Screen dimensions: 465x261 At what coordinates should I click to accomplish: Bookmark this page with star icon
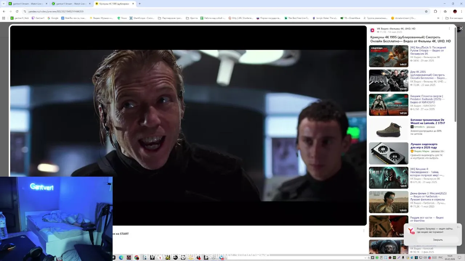pos(426,11)
